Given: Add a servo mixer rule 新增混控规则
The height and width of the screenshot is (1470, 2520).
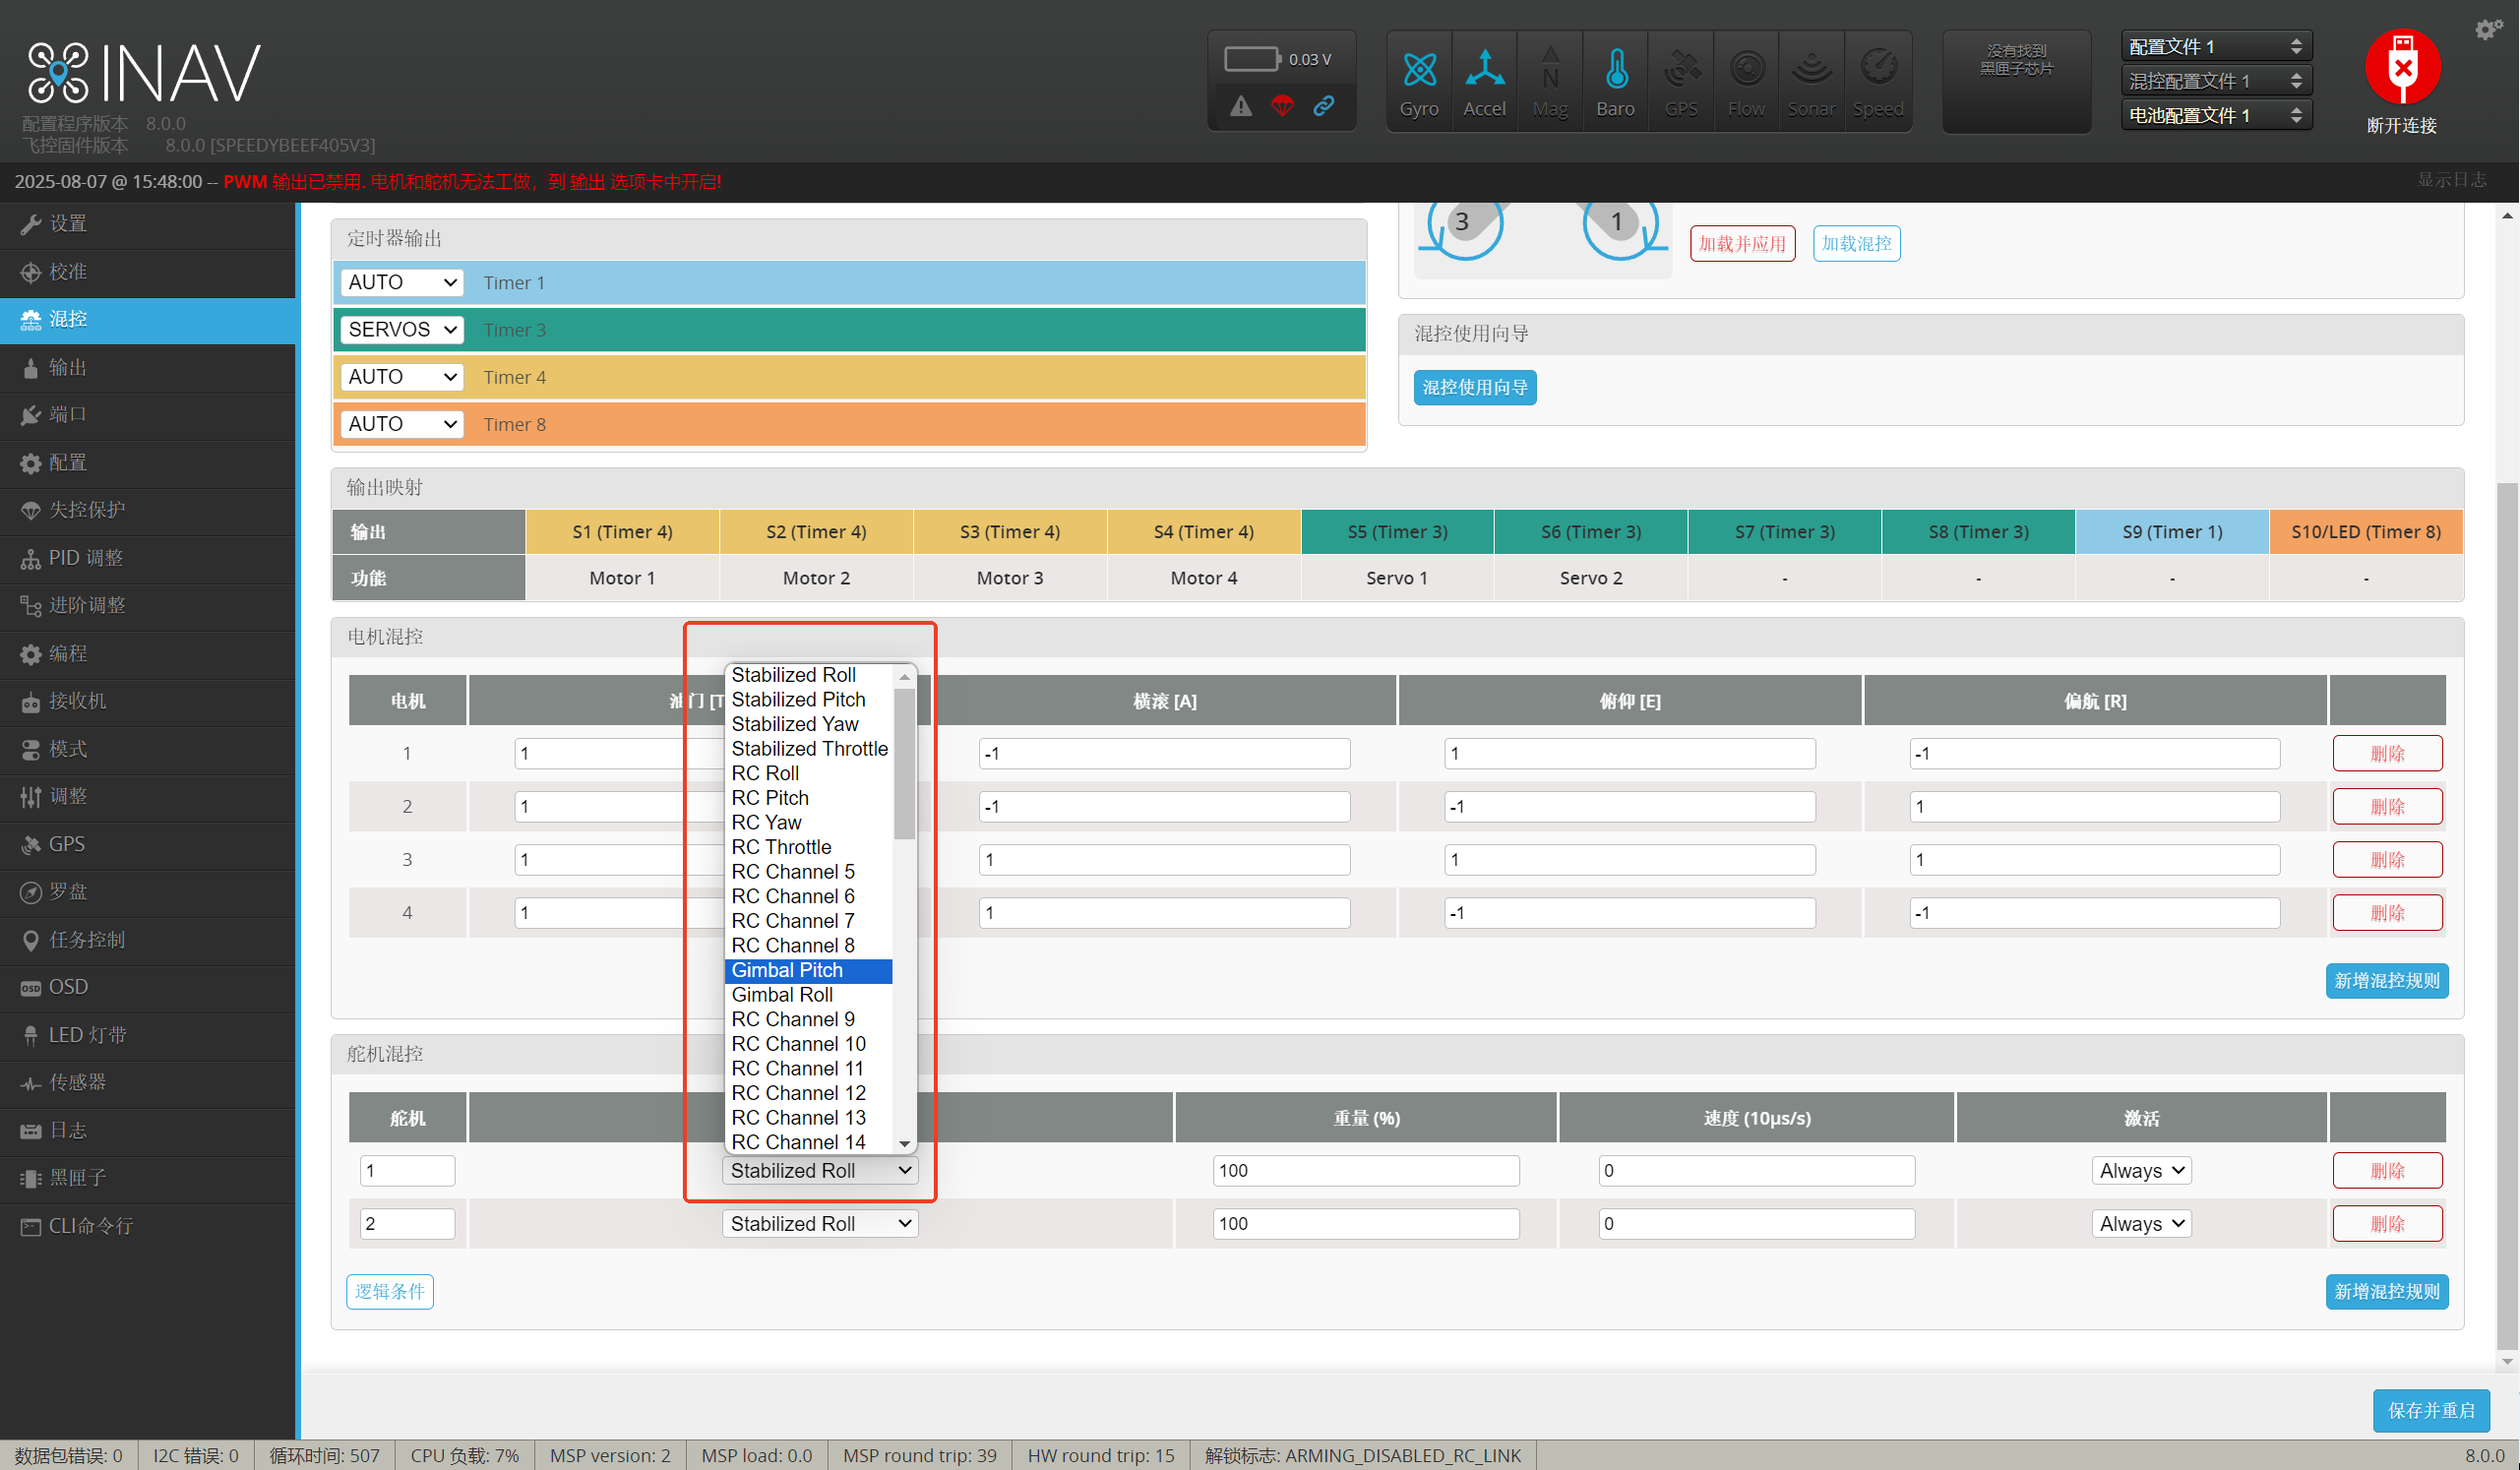Looking at the screenshot, I should [x=2386, y=1292].
